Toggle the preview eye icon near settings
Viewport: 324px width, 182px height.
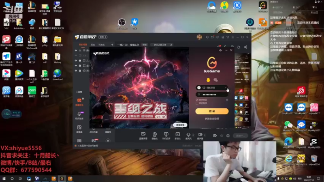(x=222, y=135)
